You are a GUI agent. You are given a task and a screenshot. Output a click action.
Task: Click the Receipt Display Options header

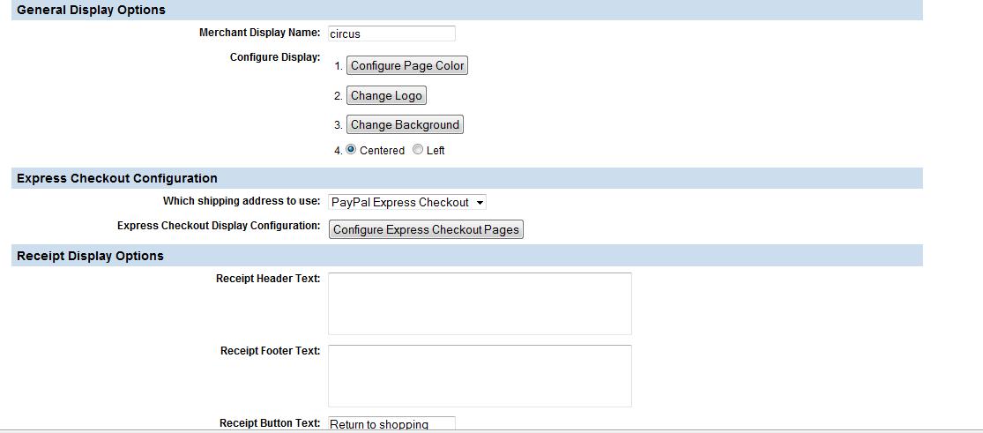(90, 256)
